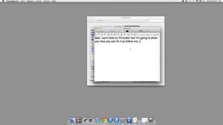Center the text in TextEdit toolbar
This screenshot has height=125, width=223.
143,31
